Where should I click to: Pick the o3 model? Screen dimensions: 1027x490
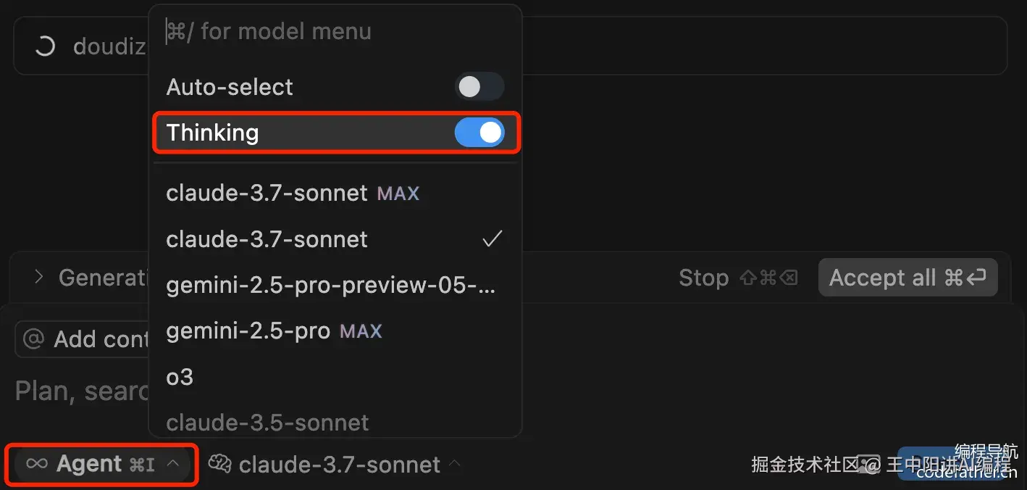coord(180,377)
